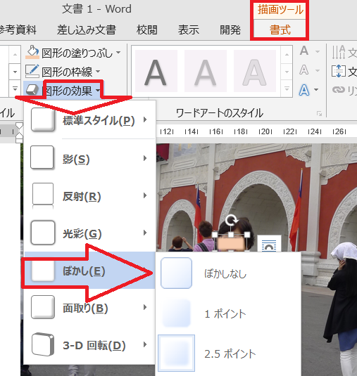357x376 pixels.
Task: Open the 影(S) shadow submenu
Action: pyautogui.click(x=90, y=158)
